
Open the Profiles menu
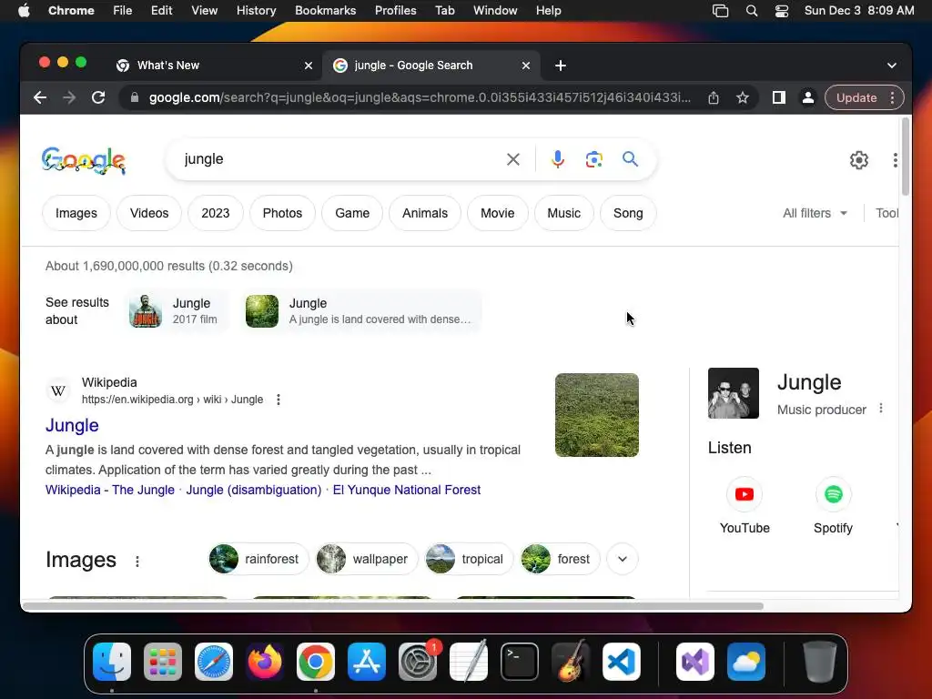(395, 11)
